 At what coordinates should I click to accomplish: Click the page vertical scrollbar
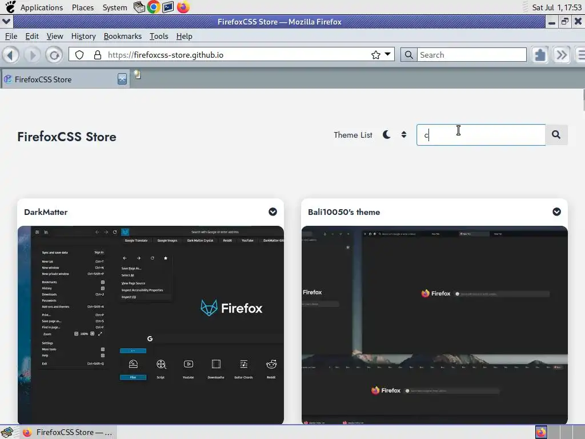[584, 100]
